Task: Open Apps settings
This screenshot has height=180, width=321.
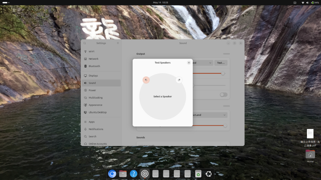Action: point(101,122)
